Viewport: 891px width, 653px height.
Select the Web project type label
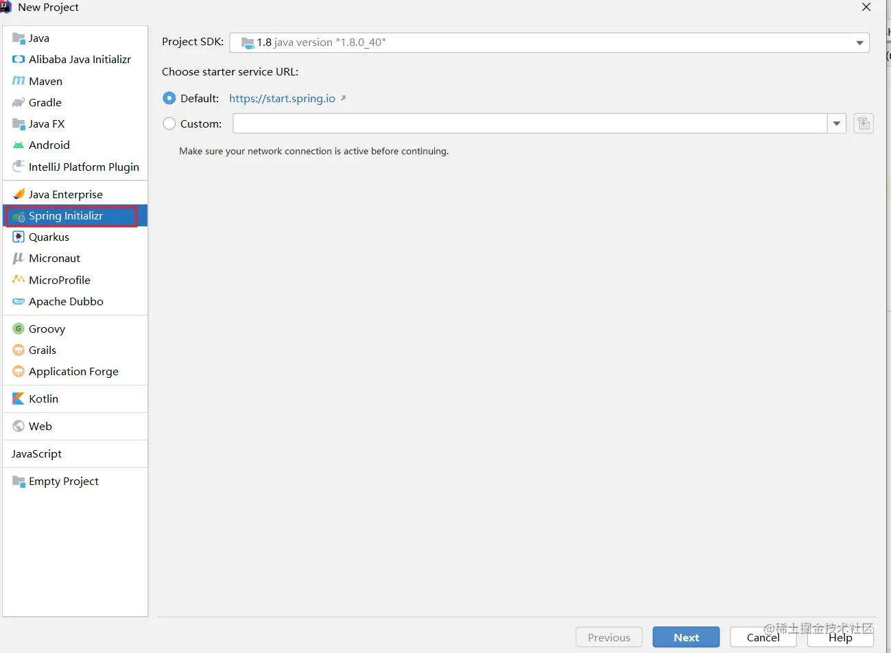[x=40, y=426]
